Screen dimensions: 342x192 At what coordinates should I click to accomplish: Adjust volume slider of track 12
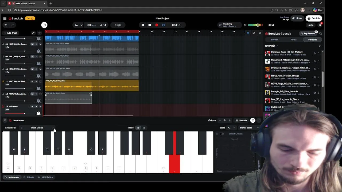pyautogui.click(x=24, y=101)
